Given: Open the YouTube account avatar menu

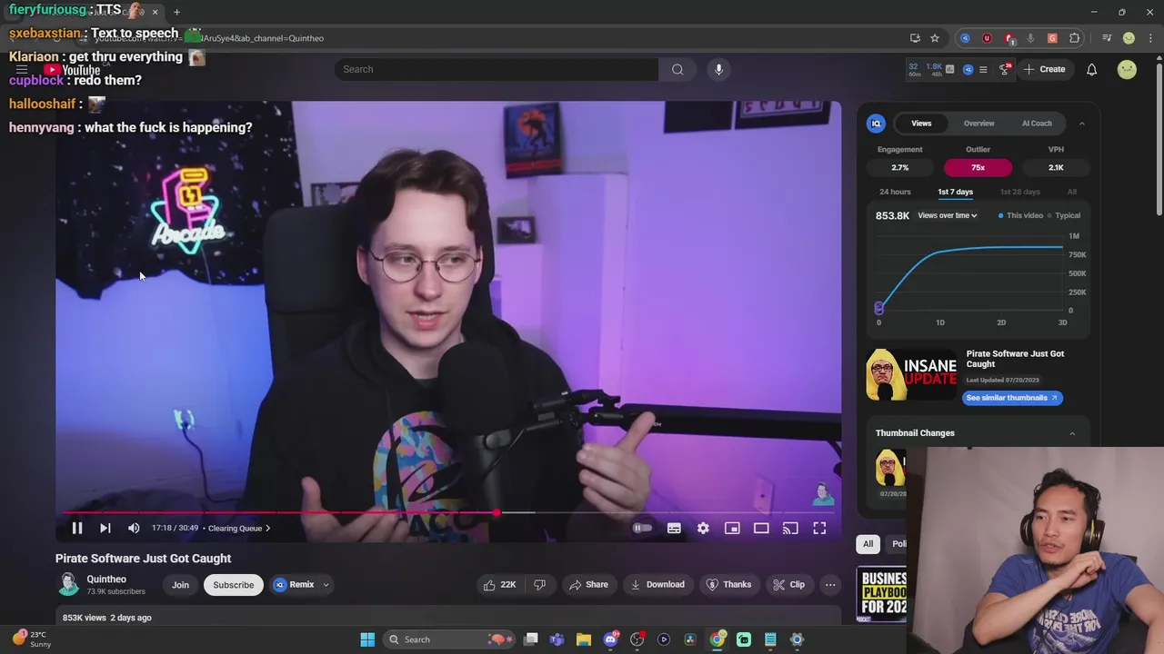Looking at the screenshot, I should 1127,69.
